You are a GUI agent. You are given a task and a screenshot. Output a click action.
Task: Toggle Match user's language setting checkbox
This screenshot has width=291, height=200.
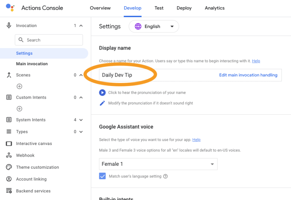click(x=102, y=176)
